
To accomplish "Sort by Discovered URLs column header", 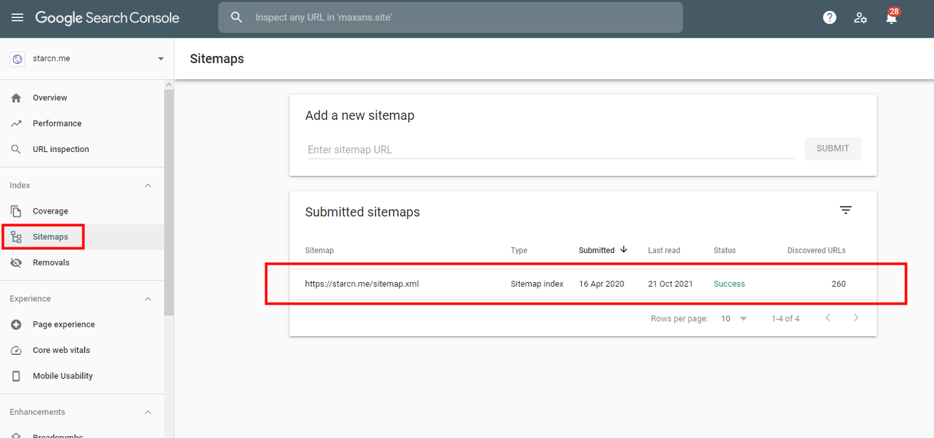I will (817, 250).
